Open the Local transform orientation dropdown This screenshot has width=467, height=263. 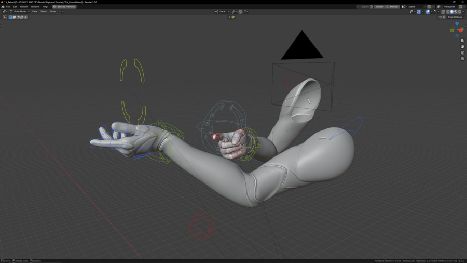click(222, 11)
